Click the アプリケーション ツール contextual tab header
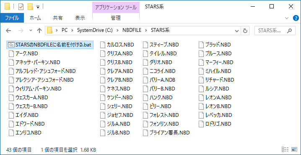This screenshot has height=155, width=301. click(116, 8)
